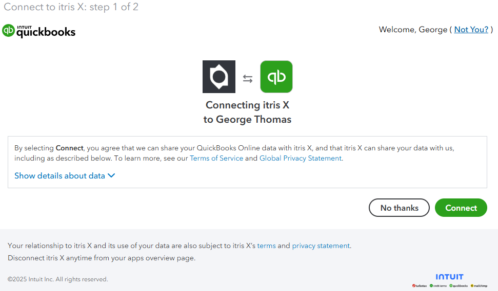Screen dimensions: 498x291
Task: Click the turbotax logo in footer
Action: click(x=420, y=285)
